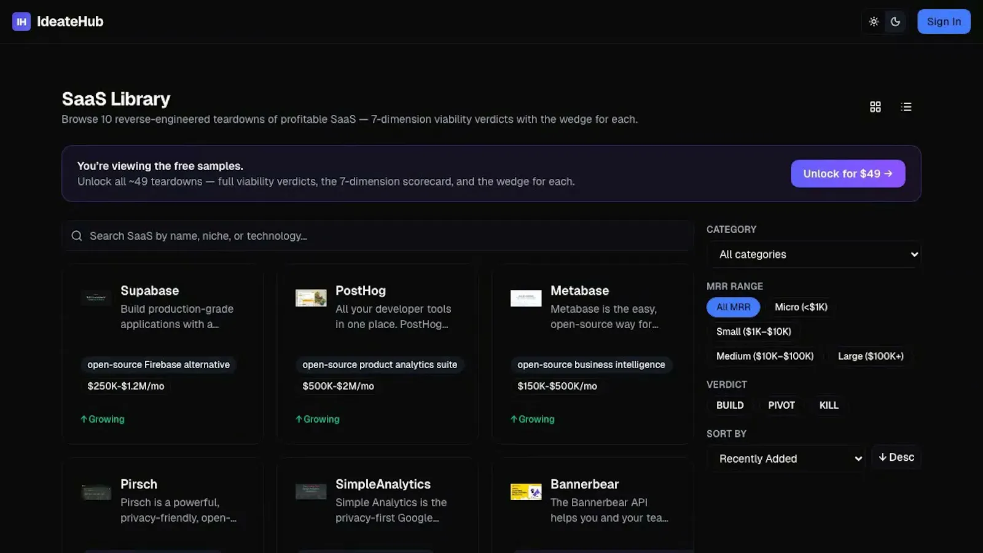This screenshot has height=553, width=983.
Task: Select the All MRR filter chip
Action: (x=733, y=307)
